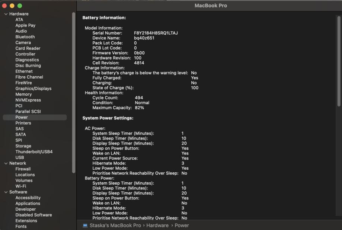Open Fonts under Software
The image size is (342, 230).
pyautogui.click(x=21, y=227)
